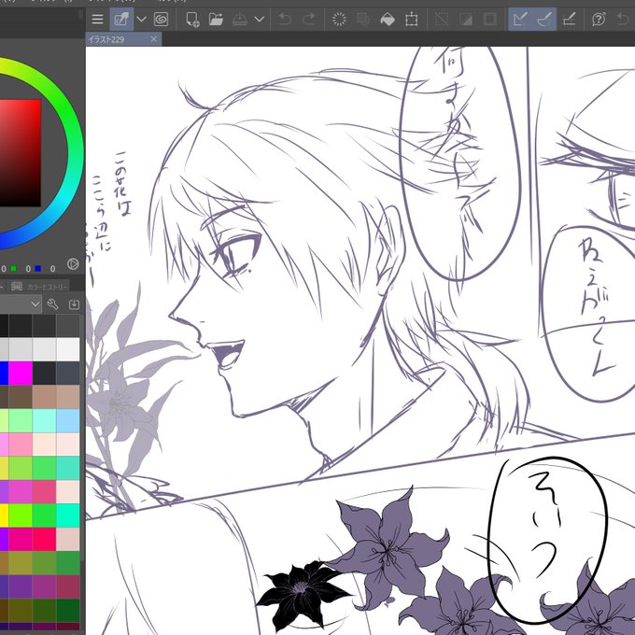Select the bright aqua-green swatch

click(68, 515)
